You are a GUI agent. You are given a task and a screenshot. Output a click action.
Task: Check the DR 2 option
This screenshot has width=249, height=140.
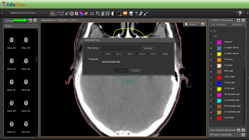(x=125, y=54)
